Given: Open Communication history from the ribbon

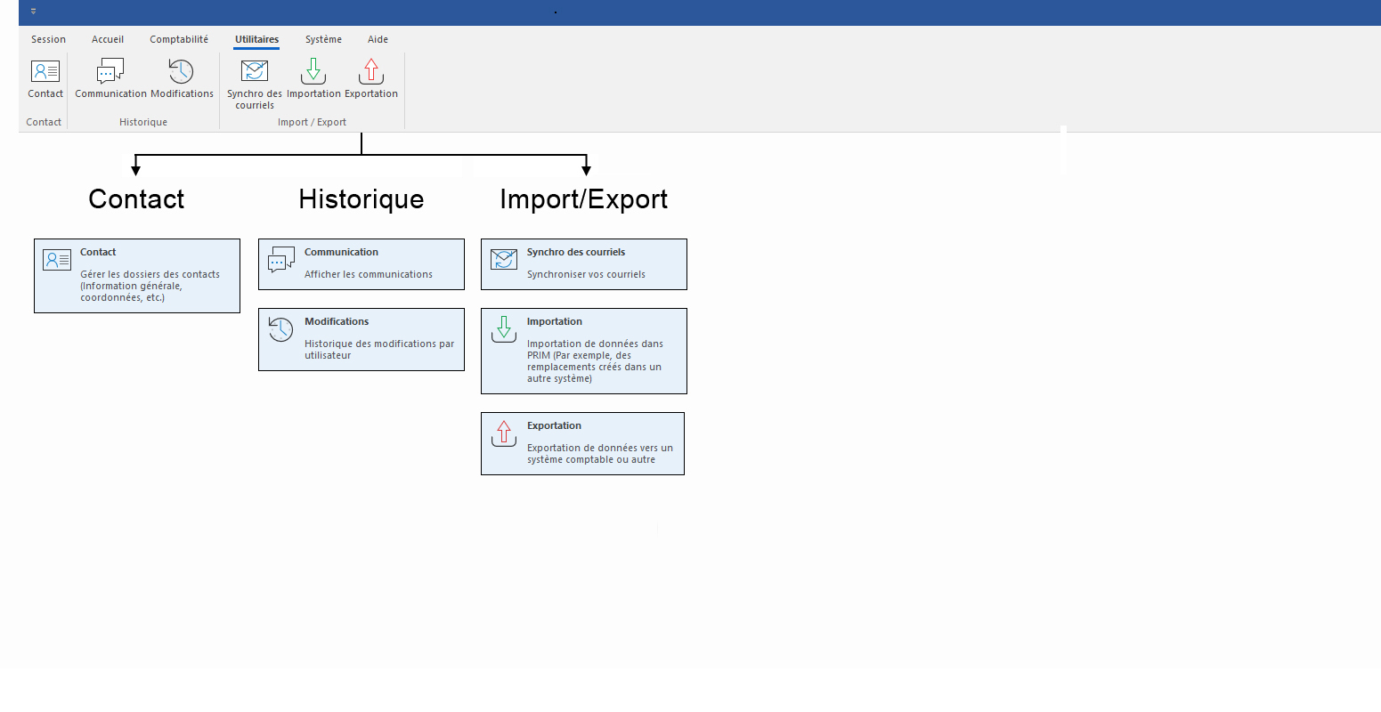Looking at the screenshot, I should [x=110, y=72].
